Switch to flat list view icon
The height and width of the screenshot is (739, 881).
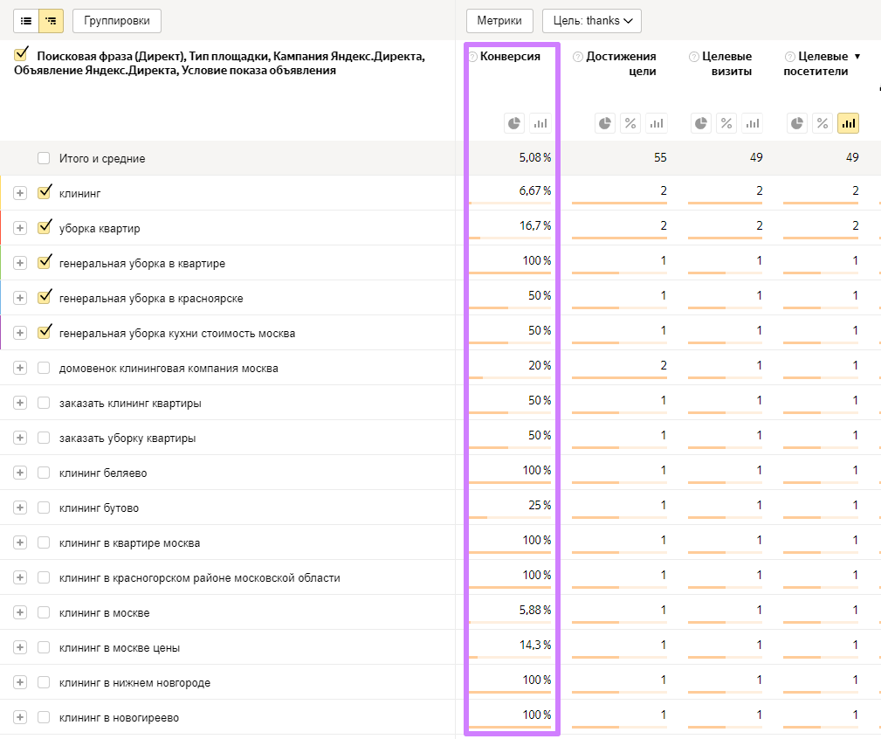click(x=26, y=20)
